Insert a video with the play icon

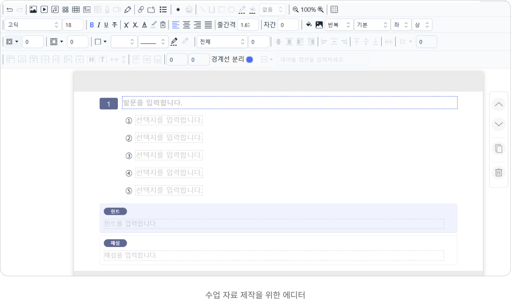click(44, 9)
